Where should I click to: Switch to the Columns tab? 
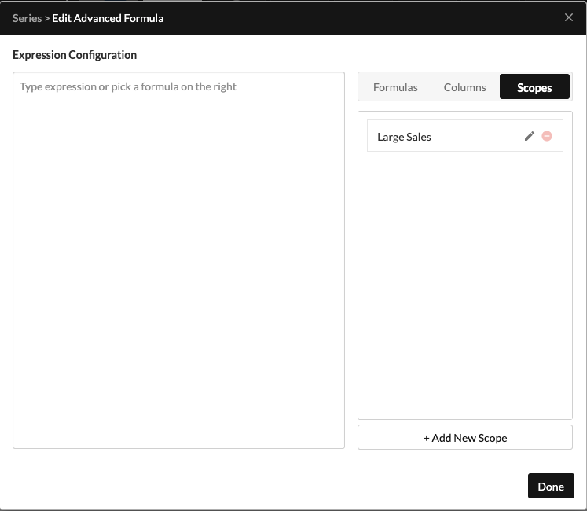tap(464, 87)
